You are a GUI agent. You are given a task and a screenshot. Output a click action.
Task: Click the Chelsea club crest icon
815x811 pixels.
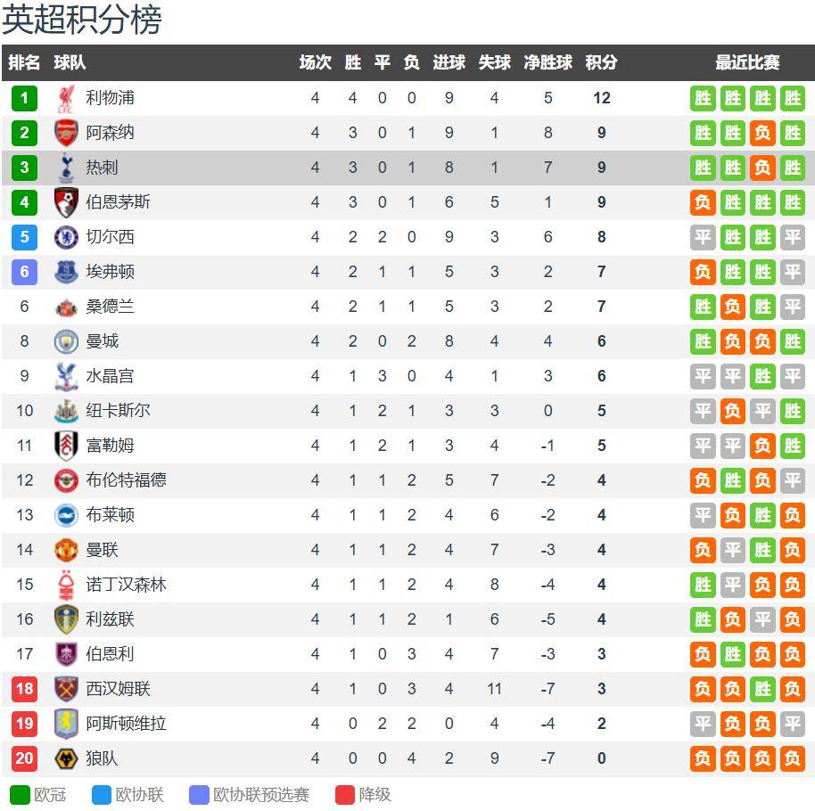click(x=66, y=237)
